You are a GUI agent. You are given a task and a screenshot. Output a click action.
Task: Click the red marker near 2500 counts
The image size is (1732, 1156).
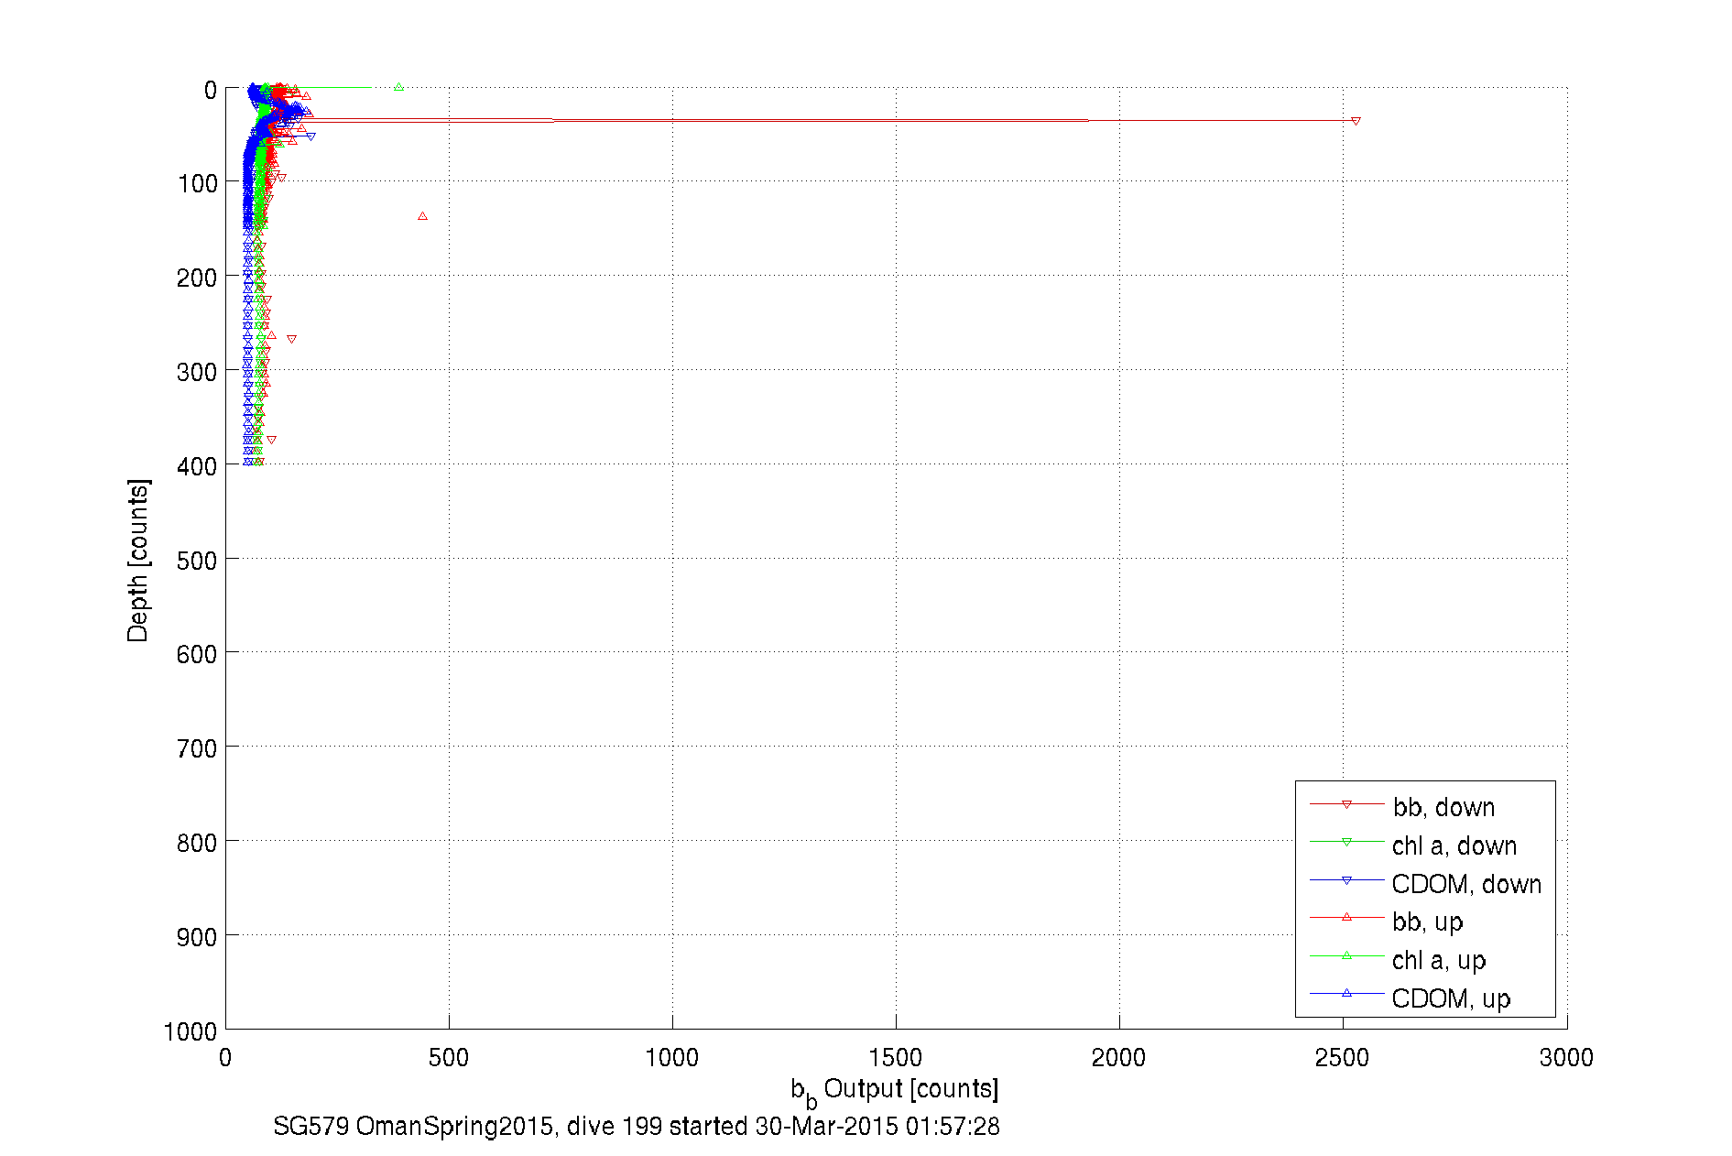(x=1356, y=121)
